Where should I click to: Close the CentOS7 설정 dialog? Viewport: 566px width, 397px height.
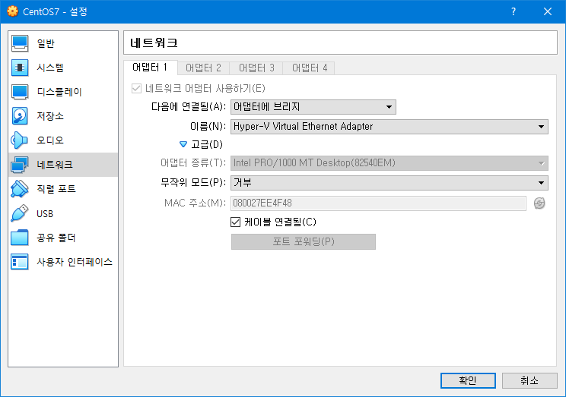pyautogui.click(x=548, y=11)
